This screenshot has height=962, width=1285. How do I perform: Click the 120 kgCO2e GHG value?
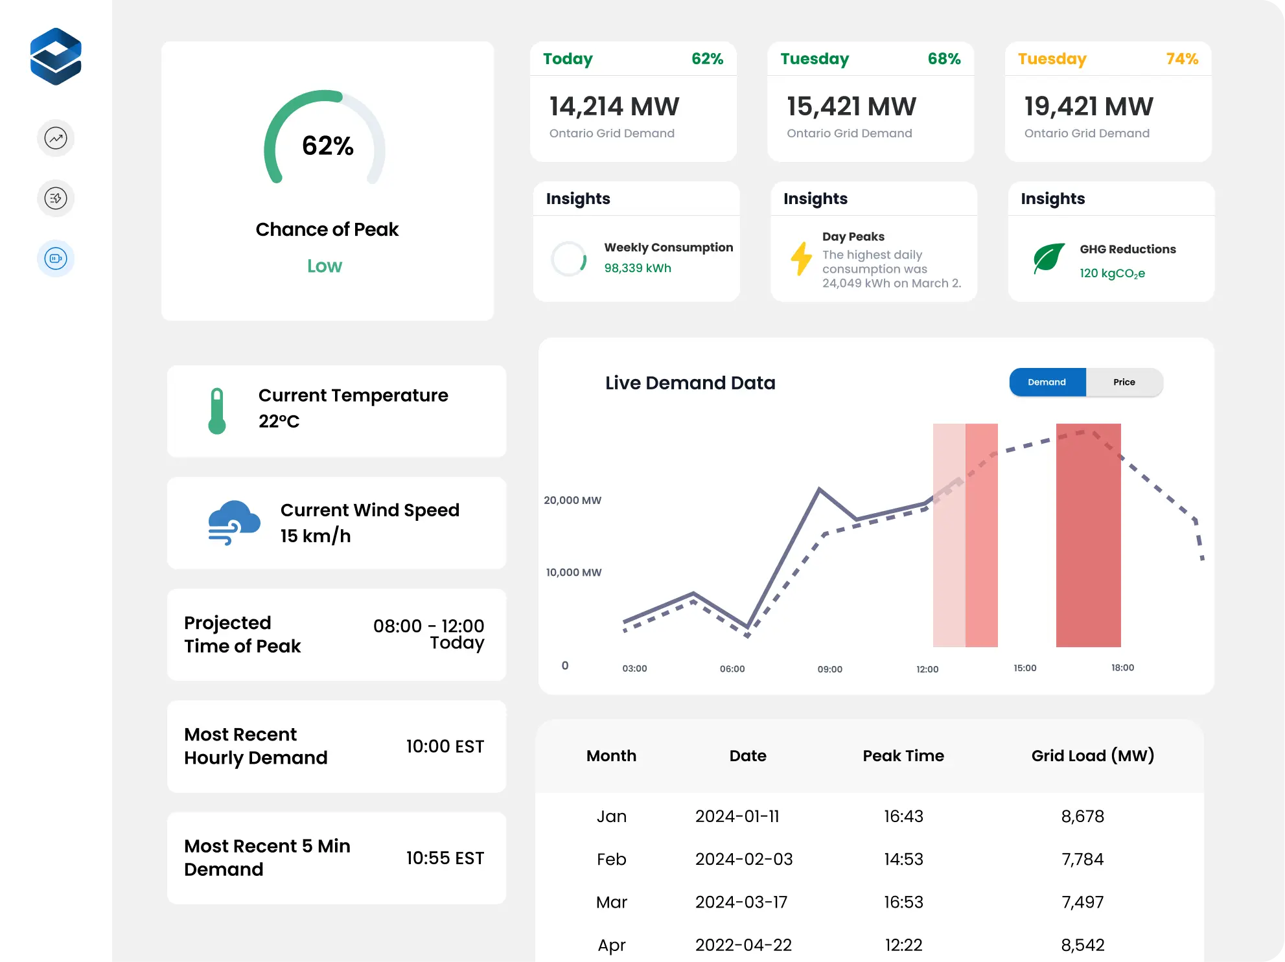click(x=1112, y=273)
